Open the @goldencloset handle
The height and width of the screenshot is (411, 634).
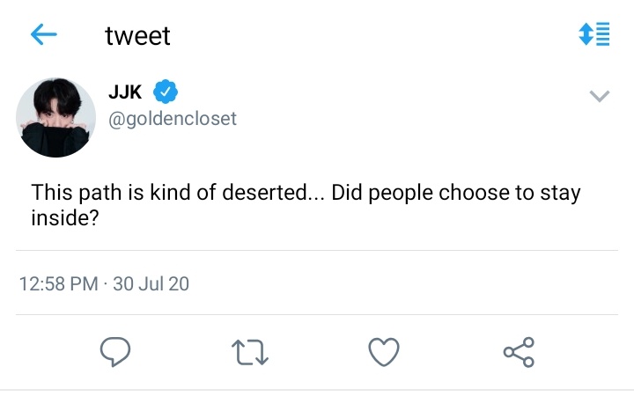tap(173, 119)
